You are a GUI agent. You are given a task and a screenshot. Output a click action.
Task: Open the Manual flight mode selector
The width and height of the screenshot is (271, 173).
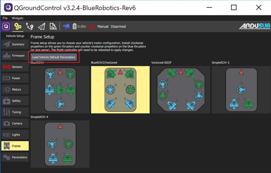pos(103,26)
